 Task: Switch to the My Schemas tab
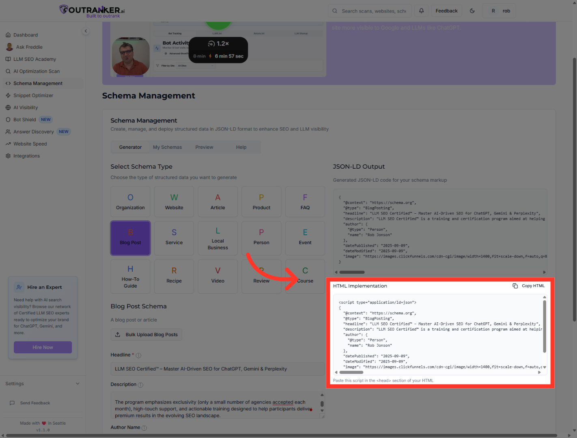click(x=167, y=147)
